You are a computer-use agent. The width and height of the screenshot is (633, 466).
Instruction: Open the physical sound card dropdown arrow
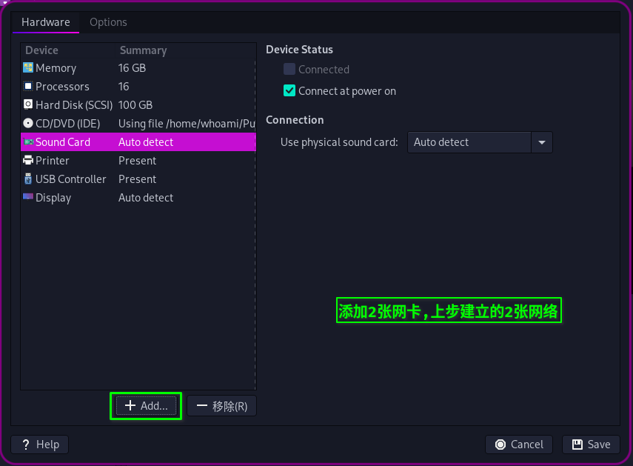542,142
